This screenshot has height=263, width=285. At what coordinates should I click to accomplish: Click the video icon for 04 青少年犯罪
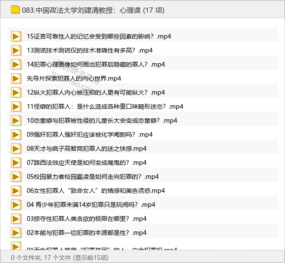click(x=16, y=205)
